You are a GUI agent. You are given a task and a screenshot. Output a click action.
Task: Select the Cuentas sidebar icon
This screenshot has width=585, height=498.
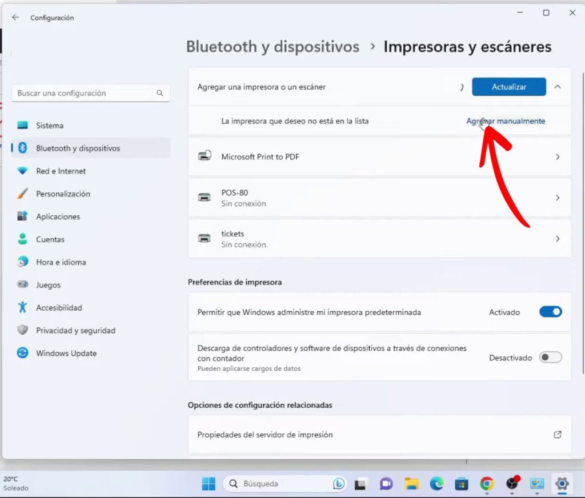(22, 239)
